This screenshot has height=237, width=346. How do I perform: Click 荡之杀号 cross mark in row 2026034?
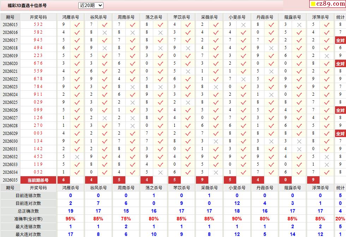click(160, 173)
